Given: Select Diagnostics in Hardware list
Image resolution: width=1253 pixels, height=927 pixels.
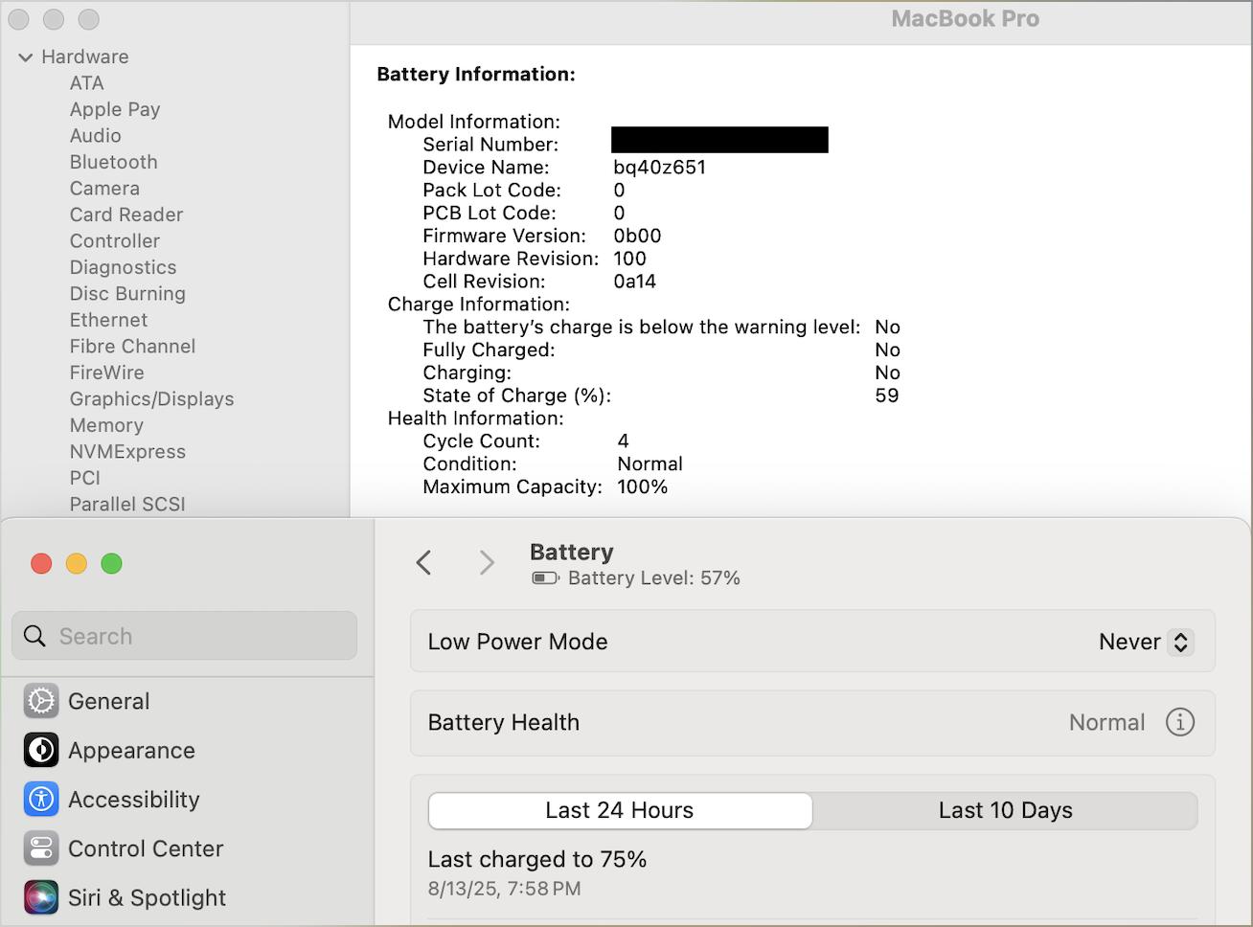Looking at the screenshot, I should point(123,267).
